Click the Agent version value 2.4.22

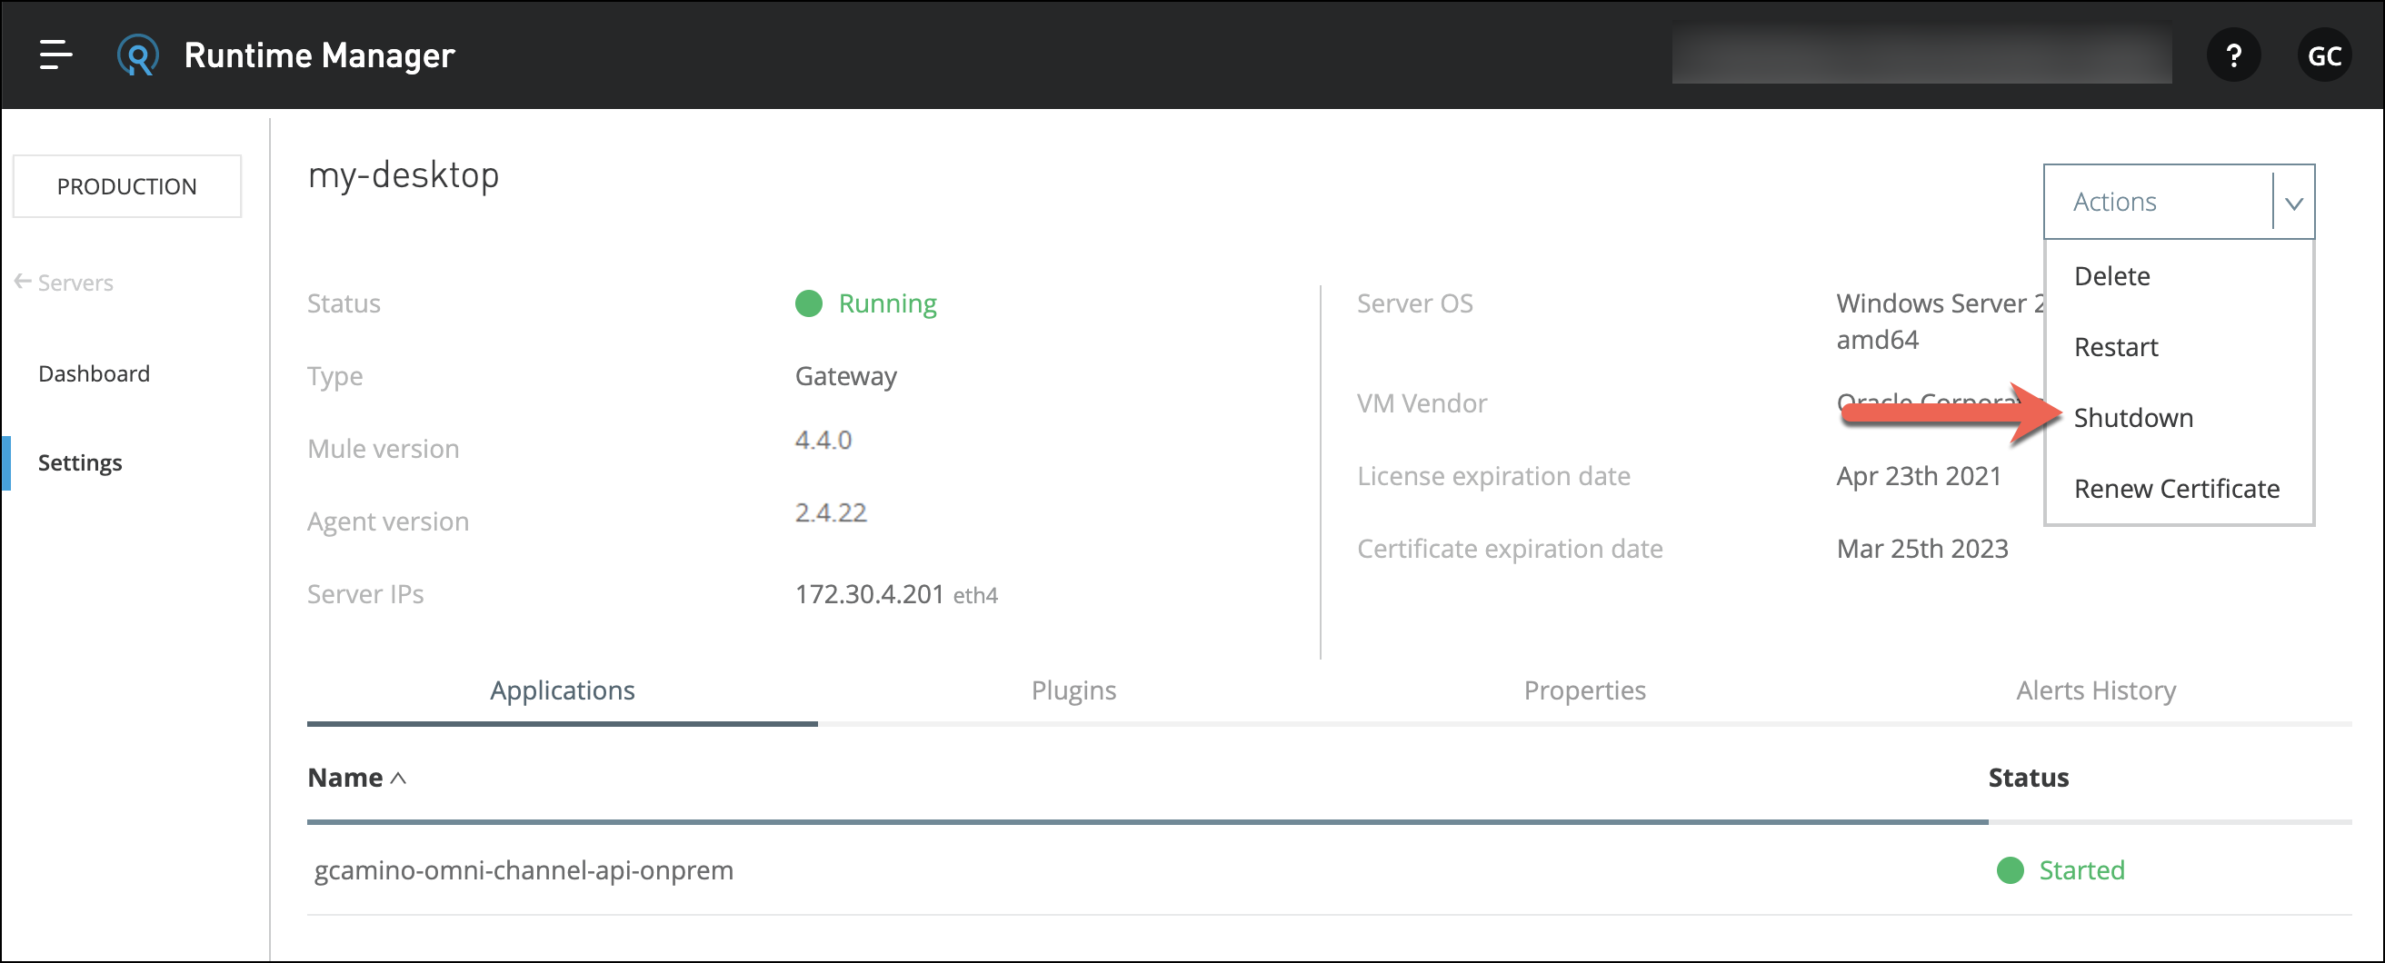click(831, 512)
